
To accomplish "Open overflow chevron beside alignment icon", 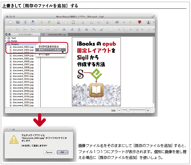I will tap(119, 29).
